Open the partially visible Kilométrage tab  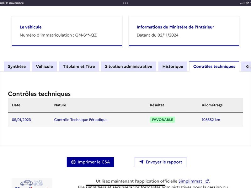click(247, 66)
